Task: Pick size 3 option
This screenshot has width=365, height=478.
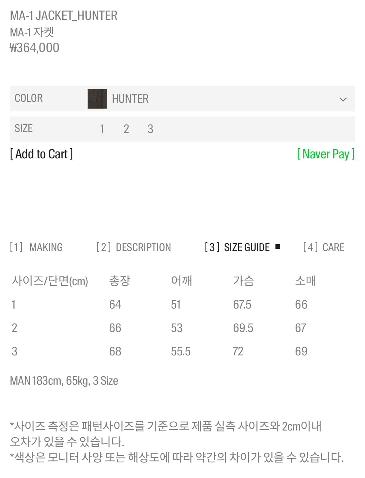Action: 150,129
